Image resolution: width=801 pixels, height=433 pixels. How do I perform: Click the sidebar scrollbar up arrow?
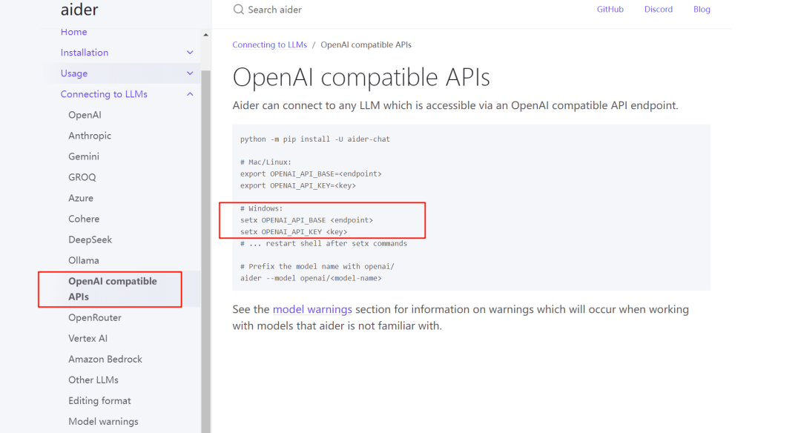coord(206,35)
